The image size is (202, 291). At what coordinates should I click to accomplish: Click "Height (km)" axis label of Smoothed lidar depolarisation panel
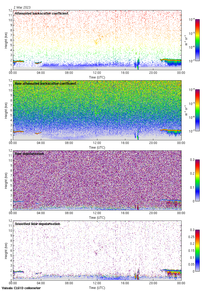coord(6,250)
